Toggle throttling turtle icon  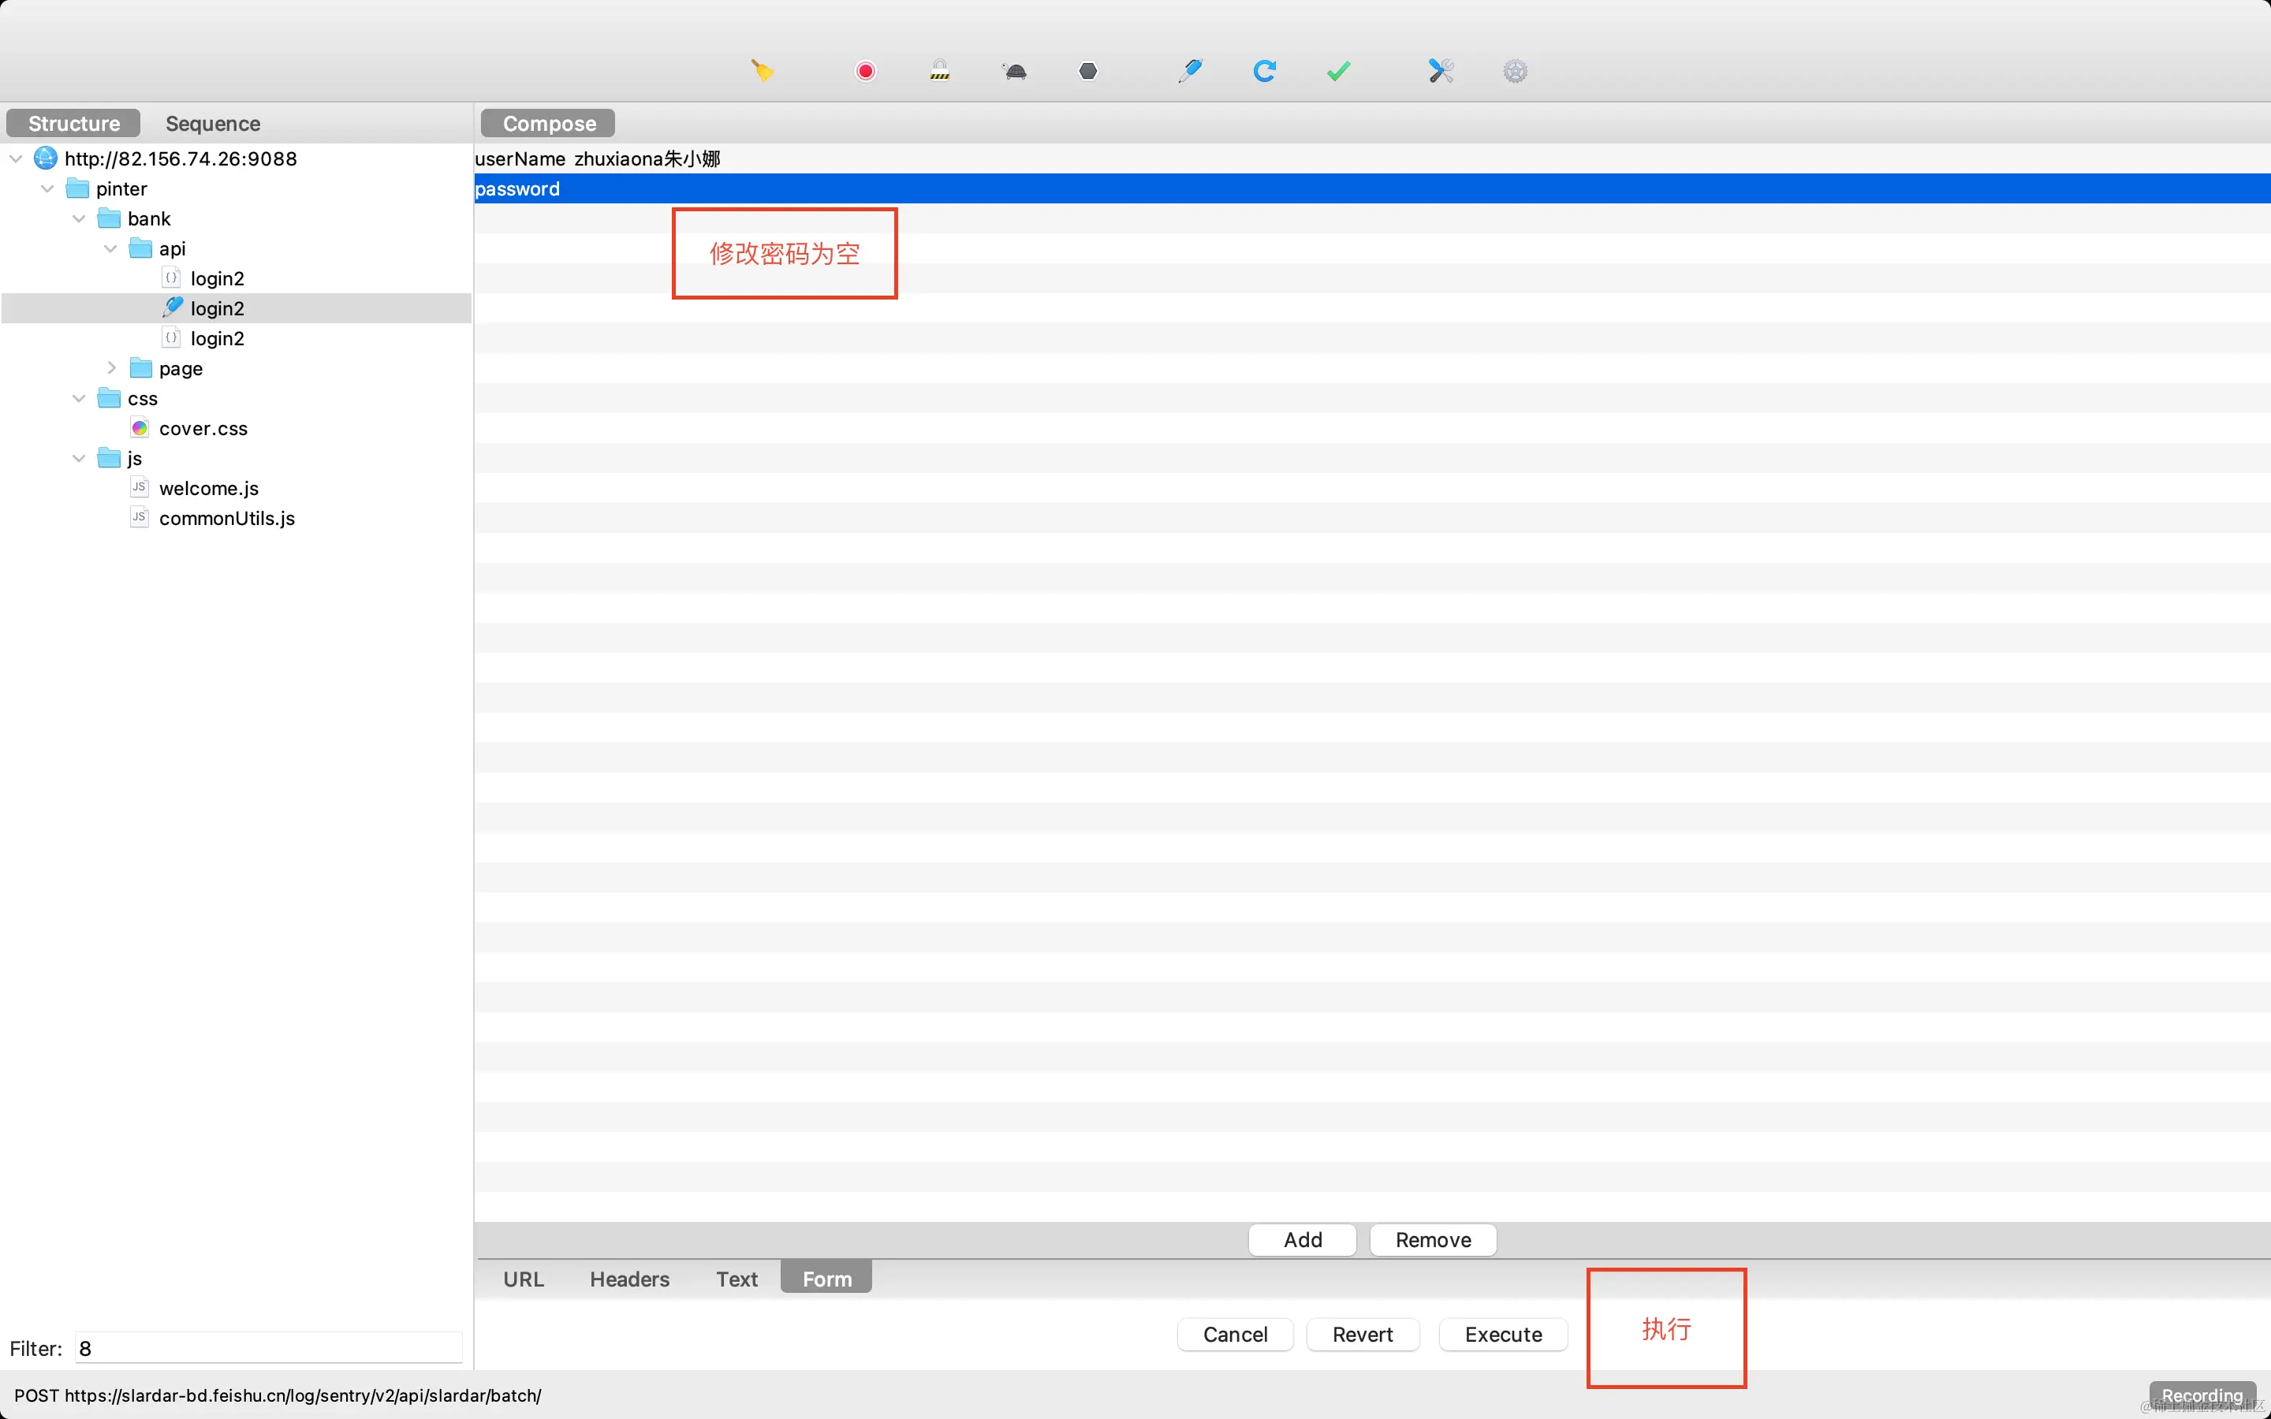[x=1014, y=71]
